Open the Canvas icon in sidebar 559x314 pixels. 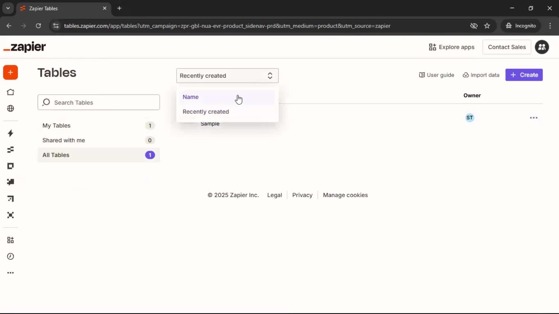10,199
